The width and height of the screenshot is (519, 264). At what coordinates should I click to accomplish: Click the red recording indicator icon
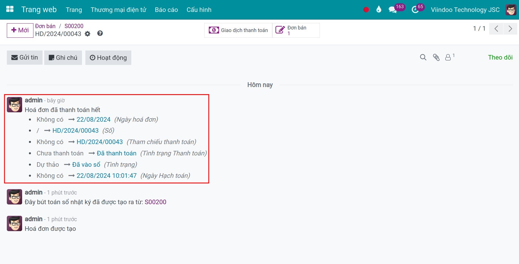[x=366, y=10]
